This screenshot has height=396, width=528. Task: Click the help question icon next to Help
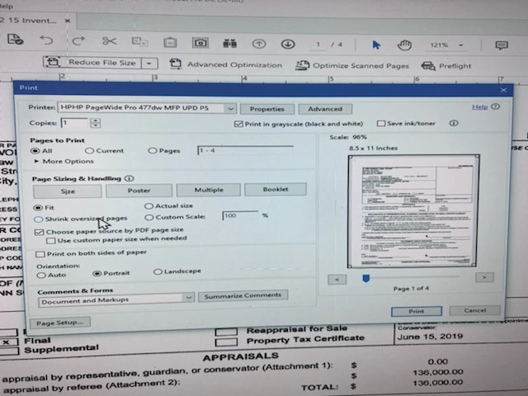495,106
